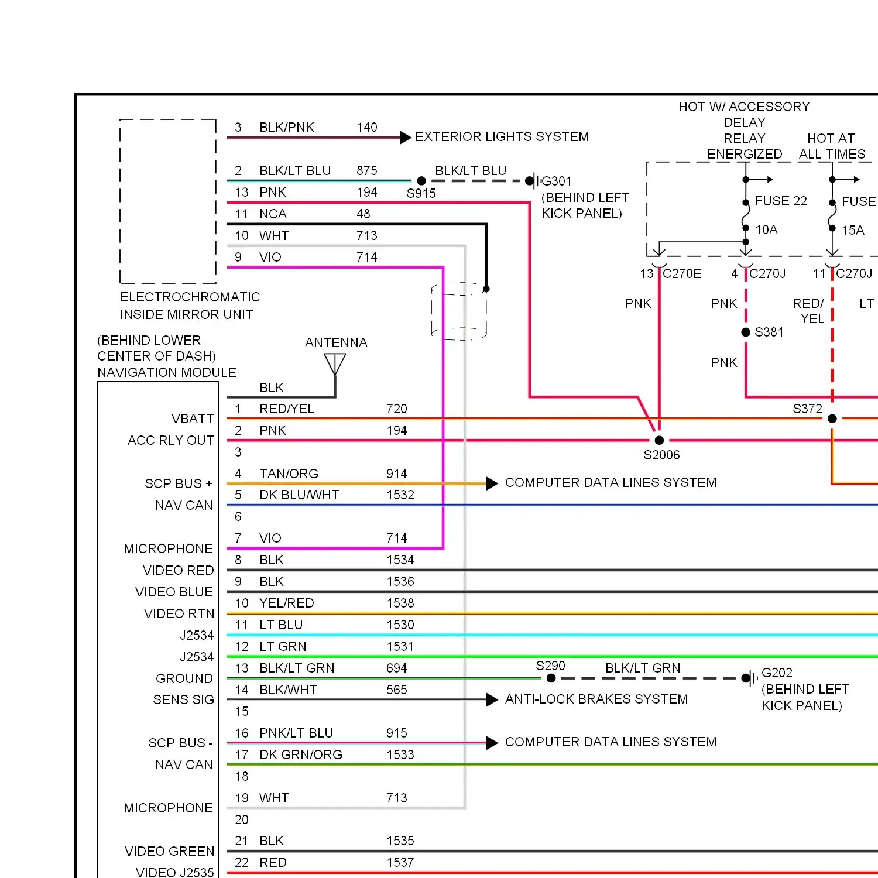878x878 pixels.
Task: Click the YEL/RED wire label
Action: click(x=287, y=603)
